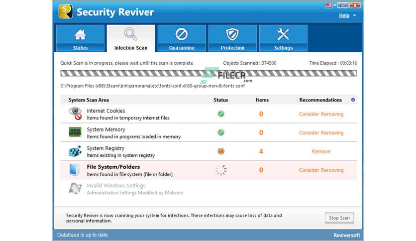Viewport: 416px width, 241px height.
Task: Click the Invalid Windows Settings greyed icon
Action: (x=75, y=188)
